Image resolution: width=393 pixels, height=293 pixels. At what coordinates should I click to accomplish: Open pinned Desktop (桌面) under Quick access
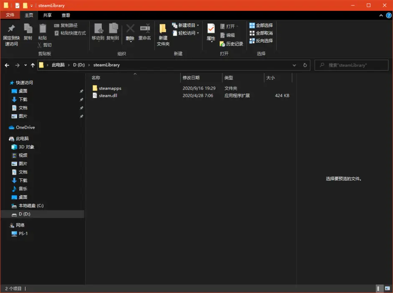[23, 91]
